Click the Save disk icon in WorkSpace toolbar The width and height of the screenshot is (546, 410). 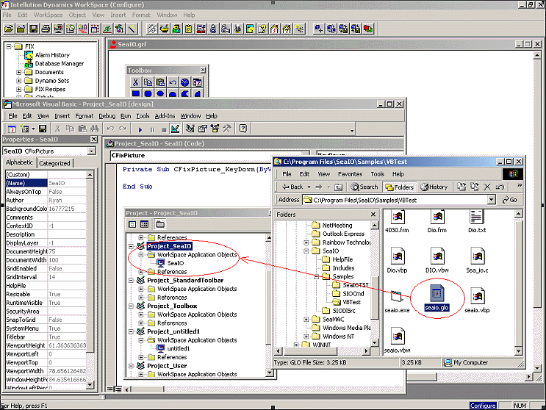33,29
